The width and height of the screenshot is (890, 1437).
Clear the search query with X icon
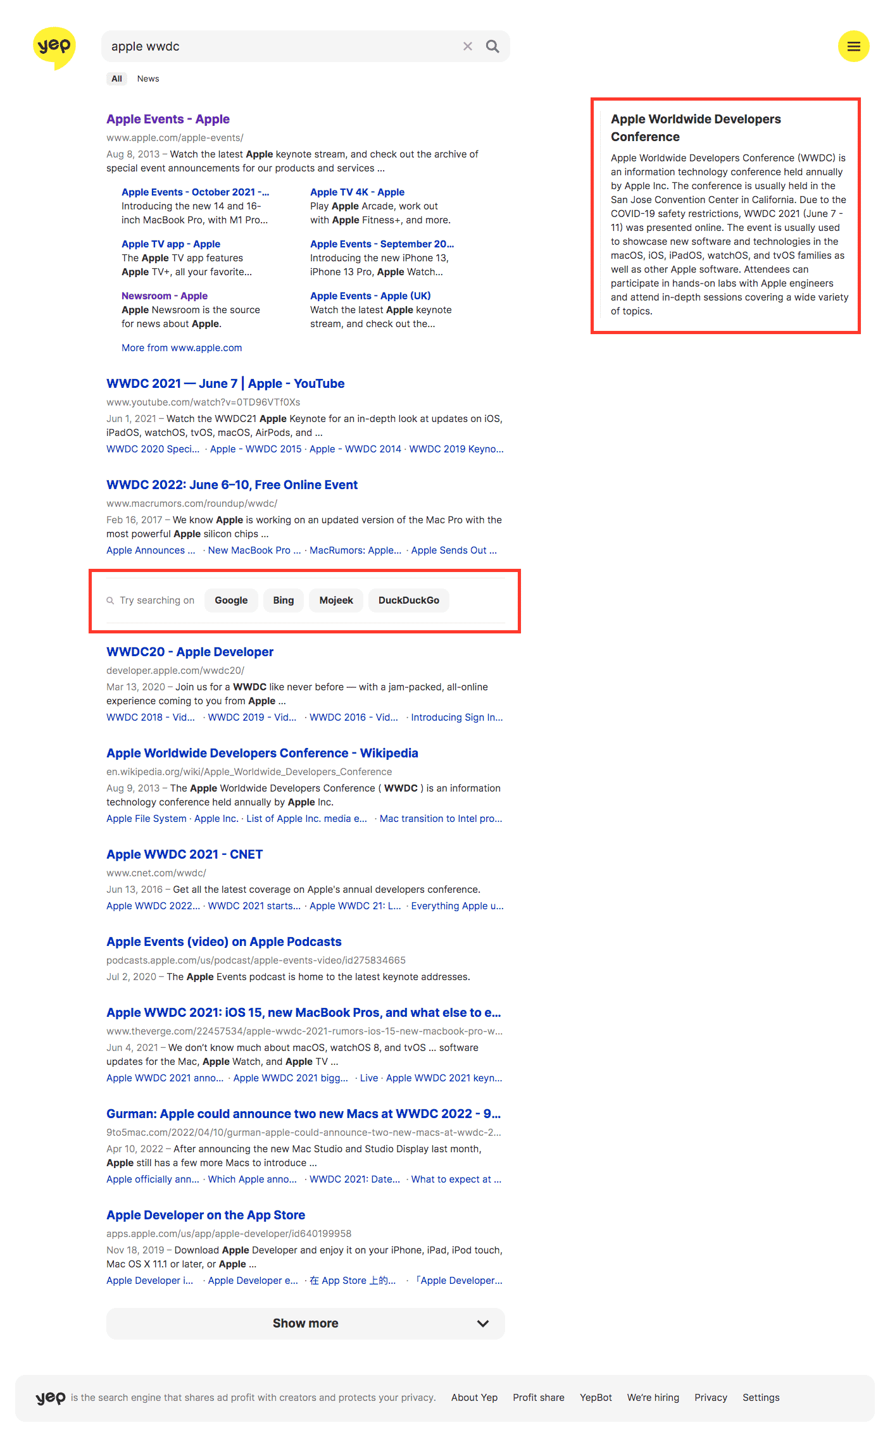(x=468, y=46)
